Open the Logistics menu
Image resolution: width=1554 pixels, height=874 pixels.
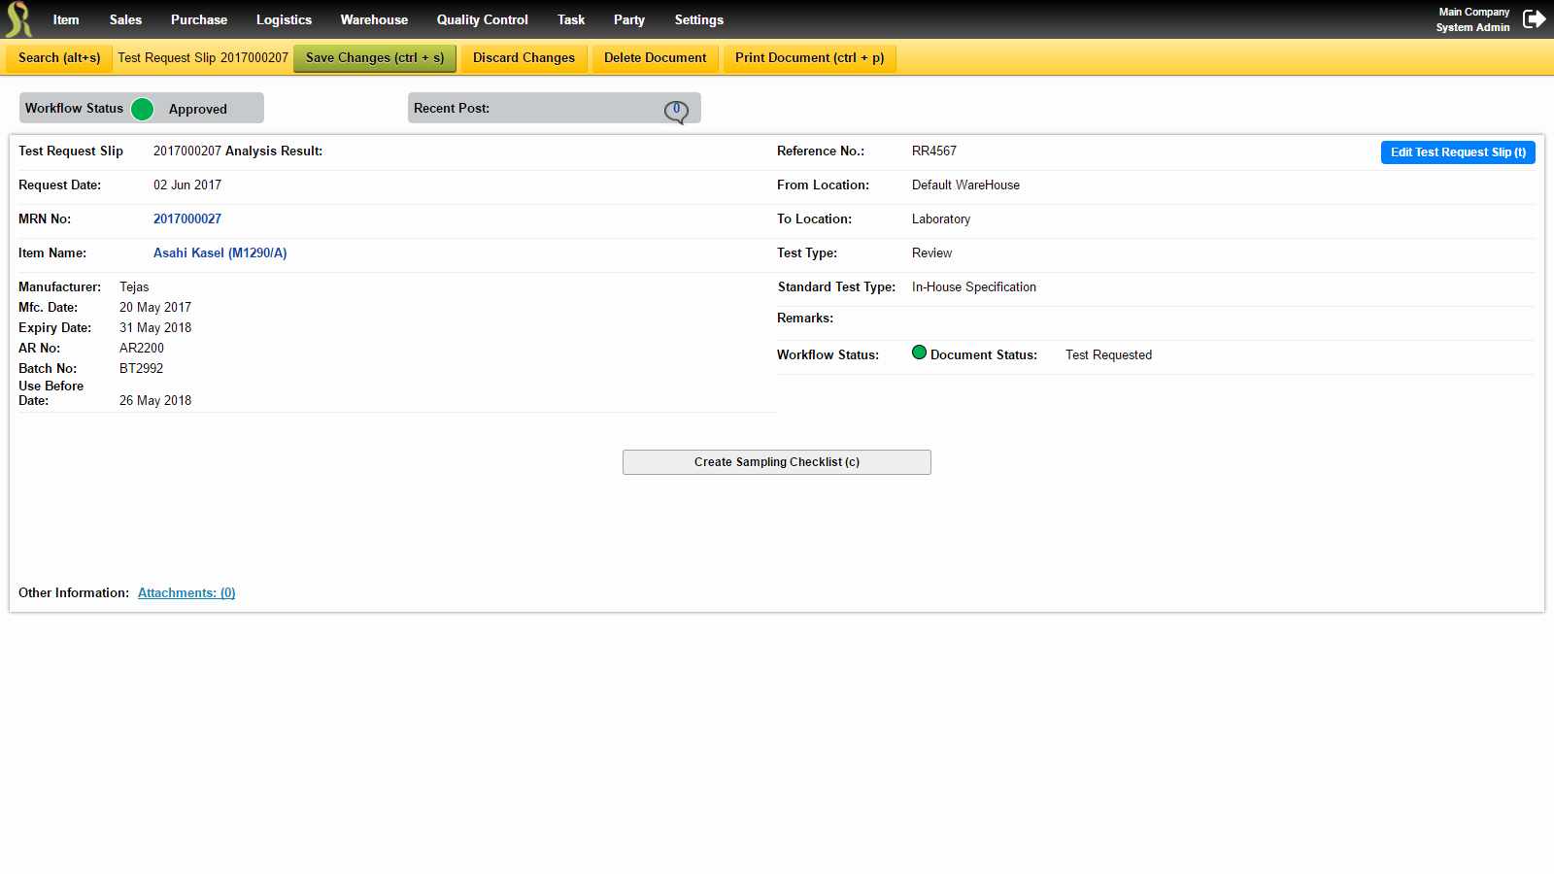point(284,19)
